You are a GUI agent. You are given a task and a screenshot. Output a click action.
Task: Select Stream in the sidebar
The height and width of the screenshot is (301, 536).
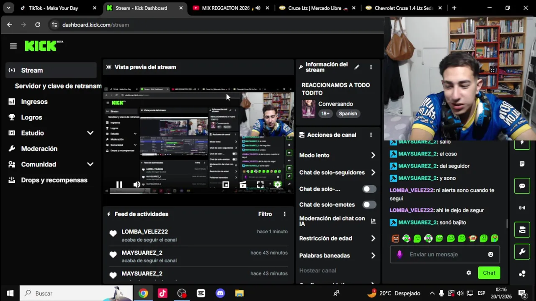pos(51,70)
